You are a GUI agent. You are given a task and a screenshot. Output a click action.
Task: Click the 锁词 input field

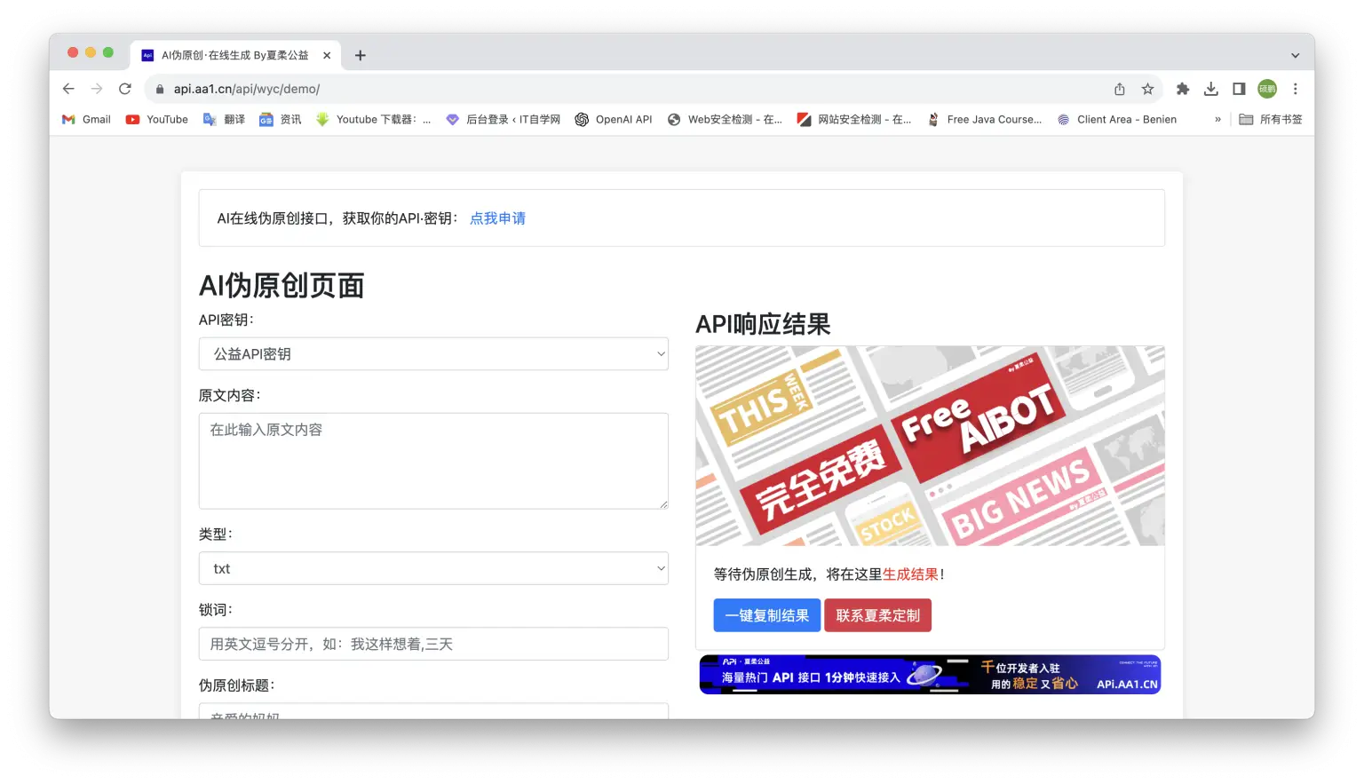[x=433, y=644]
